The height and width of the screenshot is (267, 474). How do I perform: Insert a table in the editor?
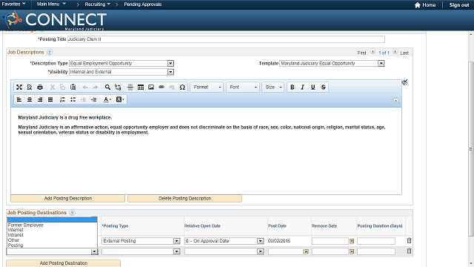pos(141,88)
